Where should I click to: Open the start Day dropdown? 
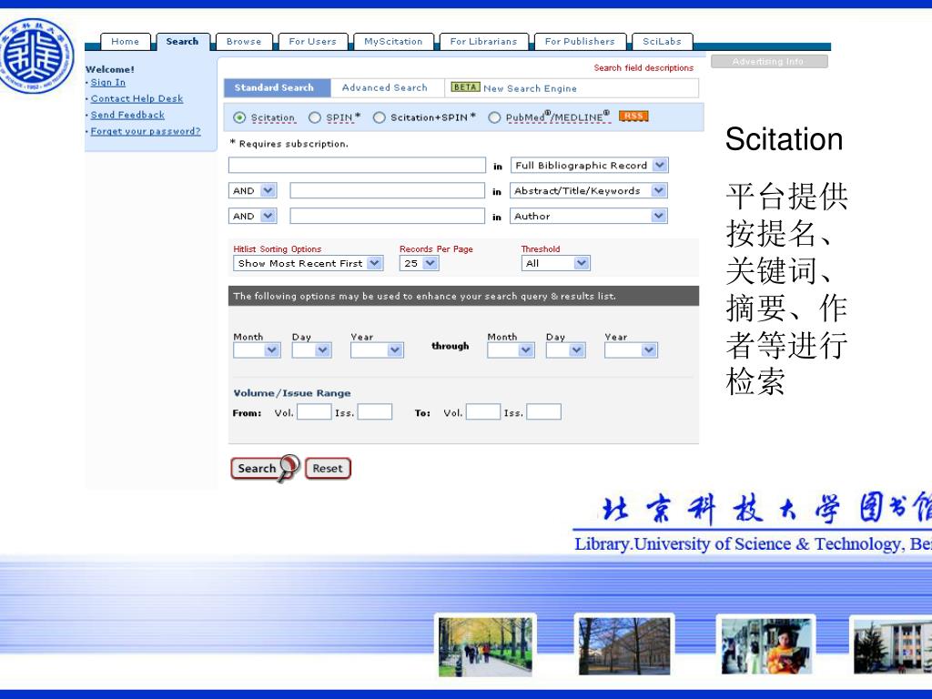click(x=311, y=350)
